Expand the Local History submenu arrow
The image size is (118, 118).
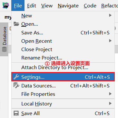tap(110, 104)
